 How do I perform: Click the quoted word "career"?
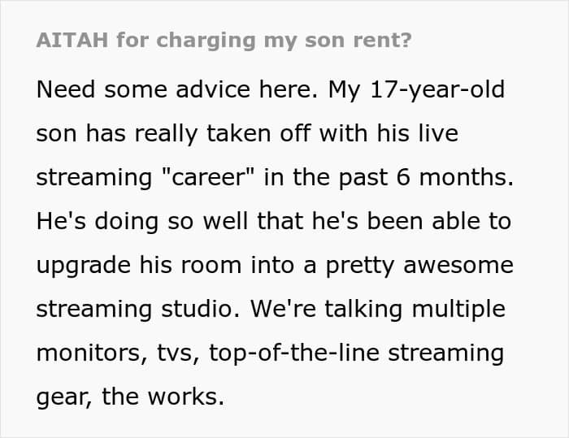pyautogui.click(x=211, y=177)
